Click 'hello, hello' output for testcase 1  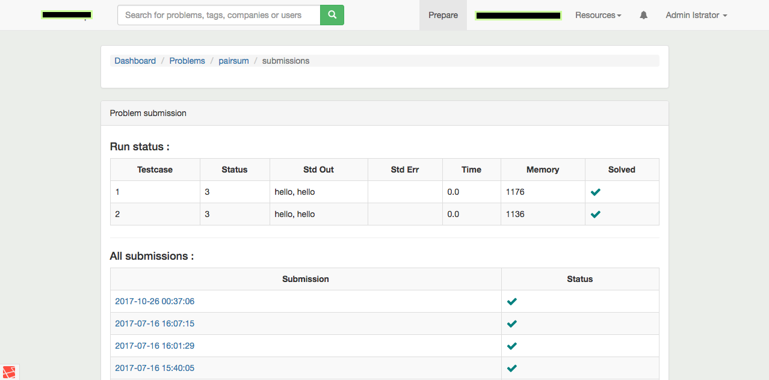tap(295, 192)
